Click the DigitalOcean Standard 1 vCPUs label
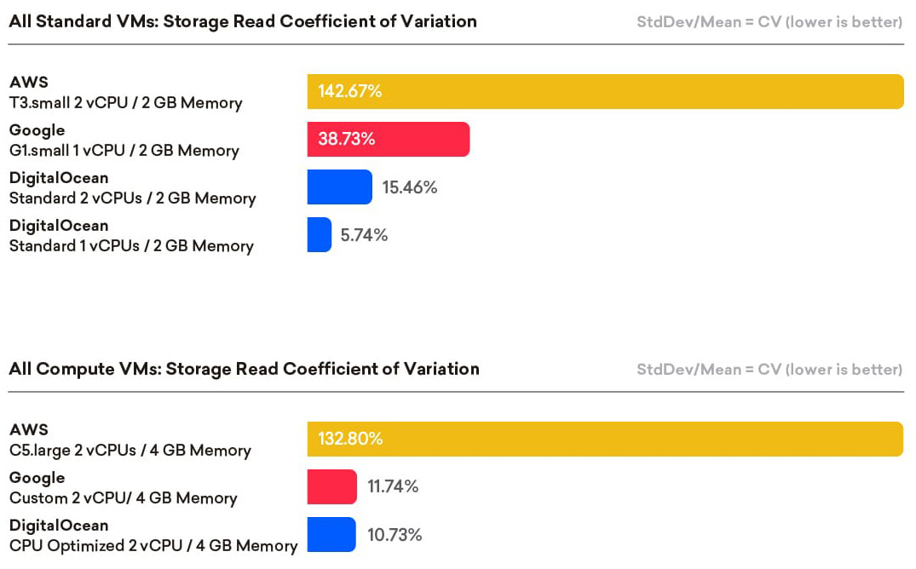This screenshot has width=916, height=569. (131, 236)
